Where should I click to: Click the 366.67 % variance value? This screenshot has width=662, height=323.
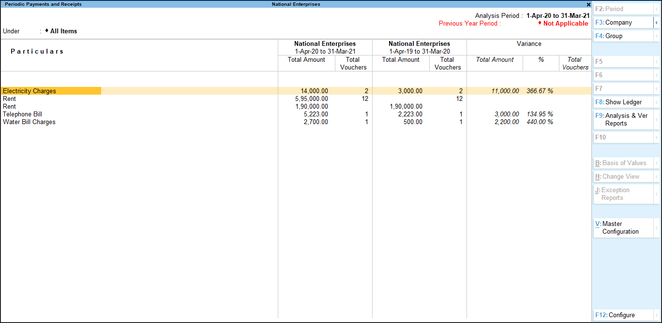[x=540, y=91]
